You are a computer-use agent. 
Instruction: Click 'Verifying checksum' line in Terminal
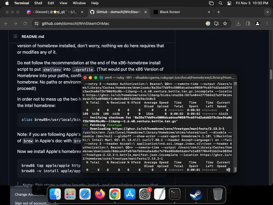[x=157, y=119]
